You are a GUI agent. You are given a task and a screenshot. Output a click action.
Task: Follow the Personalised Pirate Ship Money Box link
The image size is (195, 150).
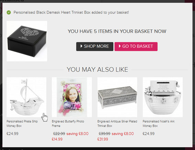pyautogui.click(x=22, y=124)
